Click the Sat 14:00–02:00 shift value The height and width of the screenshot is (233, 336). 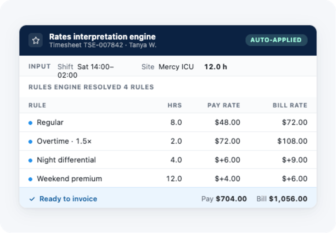[x=86, y=71]
